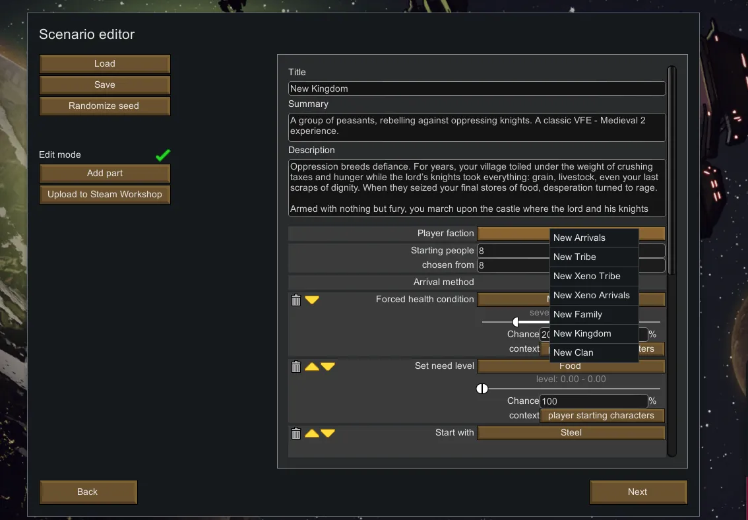Move Start with Steel part up
748x520 pixels.
coord(312,433)
